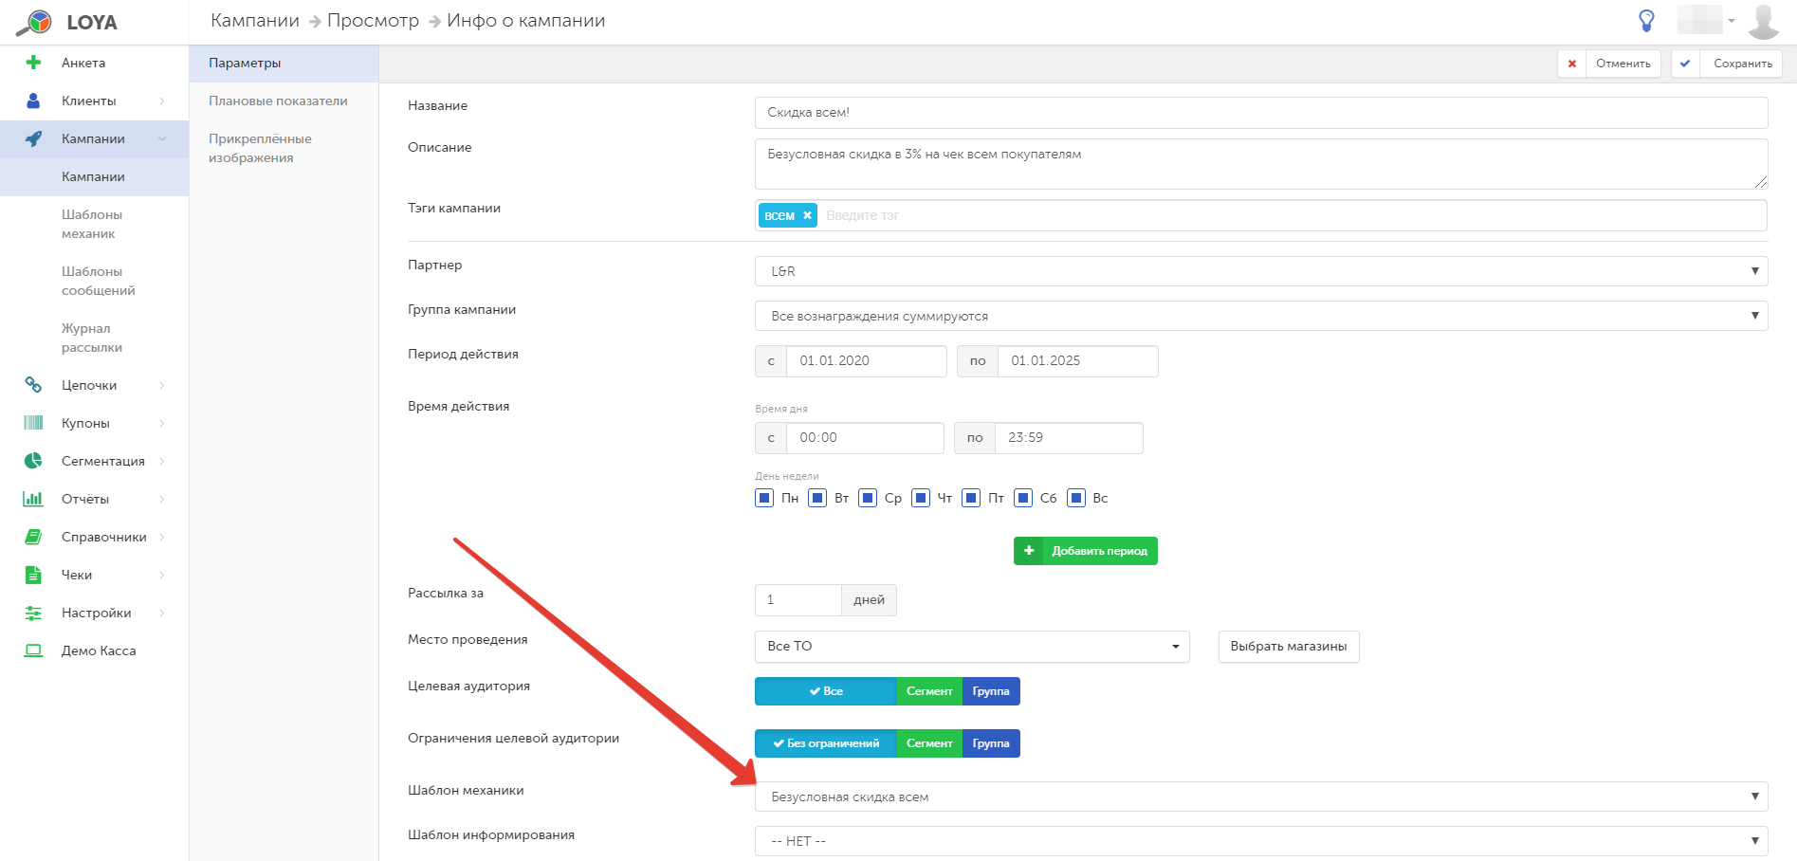The height and width of the screenshot is (861, 1797).
Task: Expand the Сегментация sidebar section
Action: (162, 461)
